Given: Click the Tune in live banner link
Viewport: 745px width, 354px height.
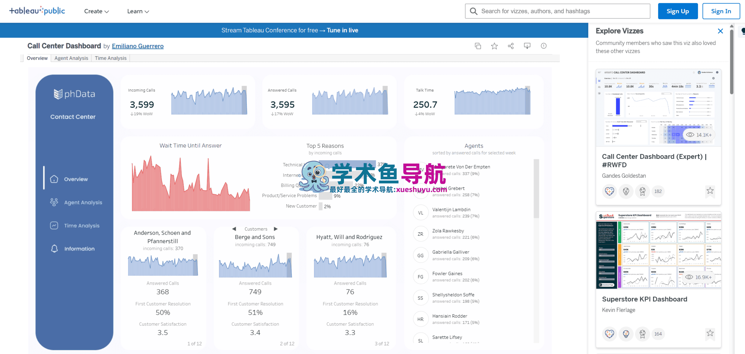Looking at the screenshot, I should coord(342,30).
